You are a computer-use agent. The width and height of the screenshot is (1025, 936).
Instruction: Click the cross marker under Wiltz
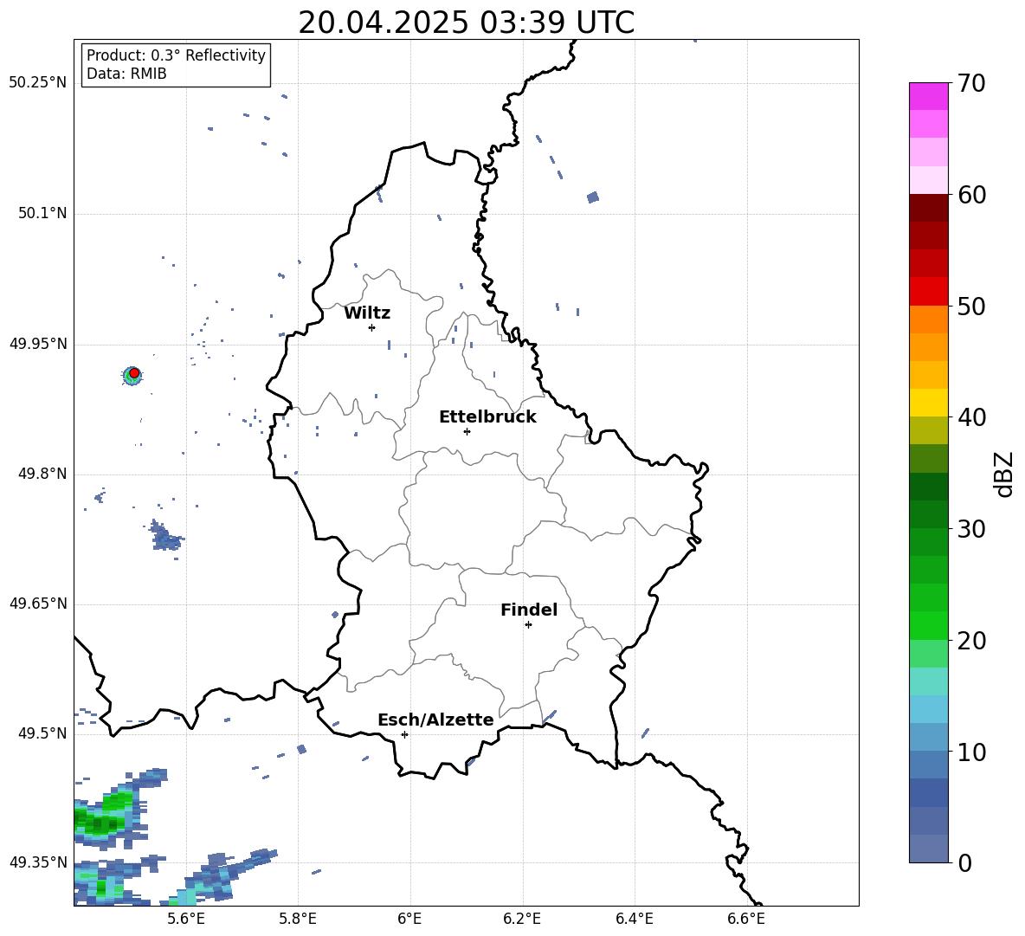372,327
